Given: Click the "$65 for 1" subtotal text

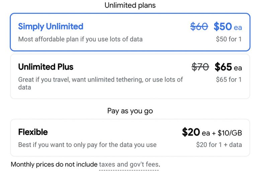Looking at the screenshot, I should 229,80.
